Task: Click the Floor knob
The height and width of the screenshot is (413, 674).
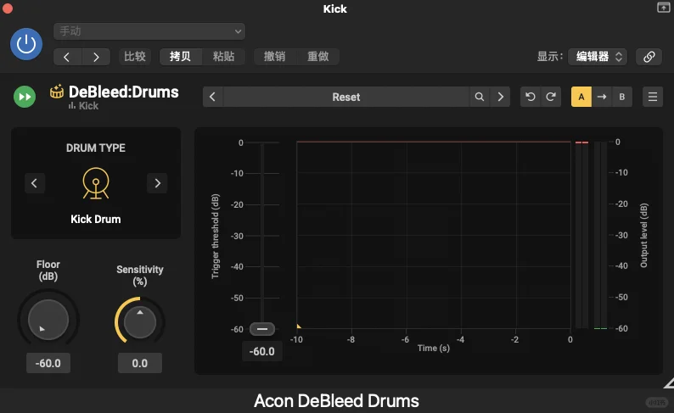Action: pyautogui.click(x=48, y=320)
